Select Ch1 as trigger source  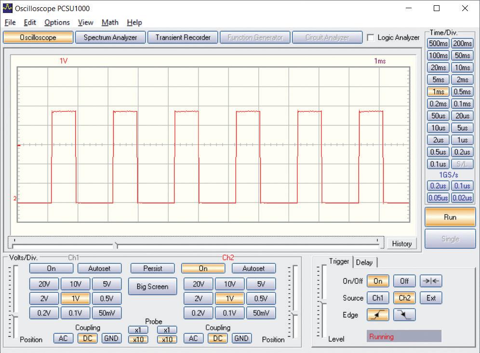coord(378,298)
